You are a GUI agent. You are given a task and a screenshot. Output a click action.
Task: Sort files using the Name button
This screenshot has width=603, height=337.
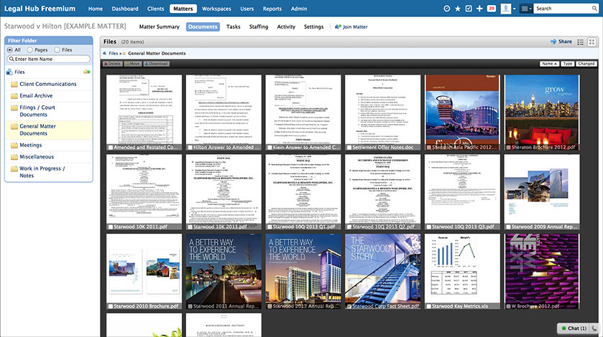[x=548, y=64]
